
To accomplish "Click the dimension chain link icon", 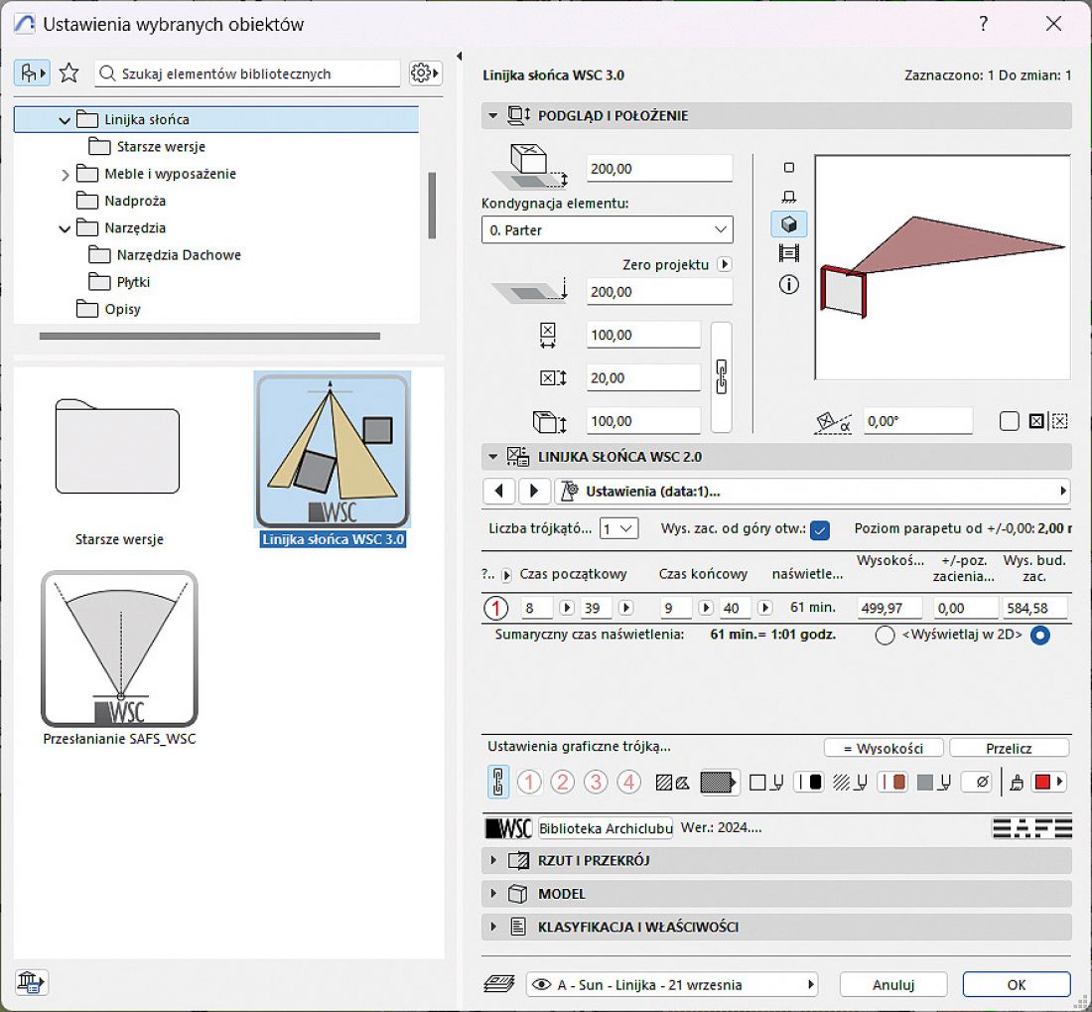I will [722, 376].
